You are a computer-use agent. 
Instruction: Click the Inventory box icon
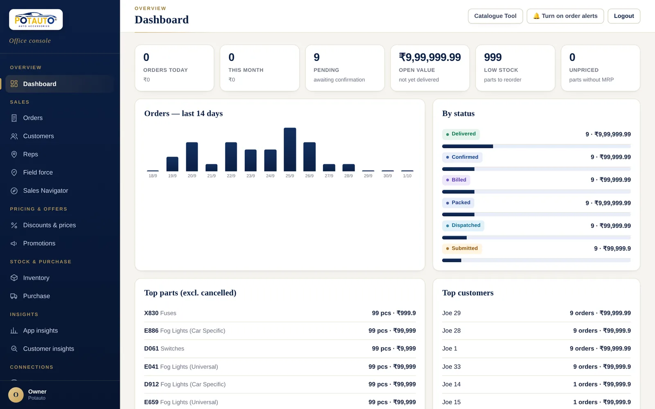click(x=14, y=278)
